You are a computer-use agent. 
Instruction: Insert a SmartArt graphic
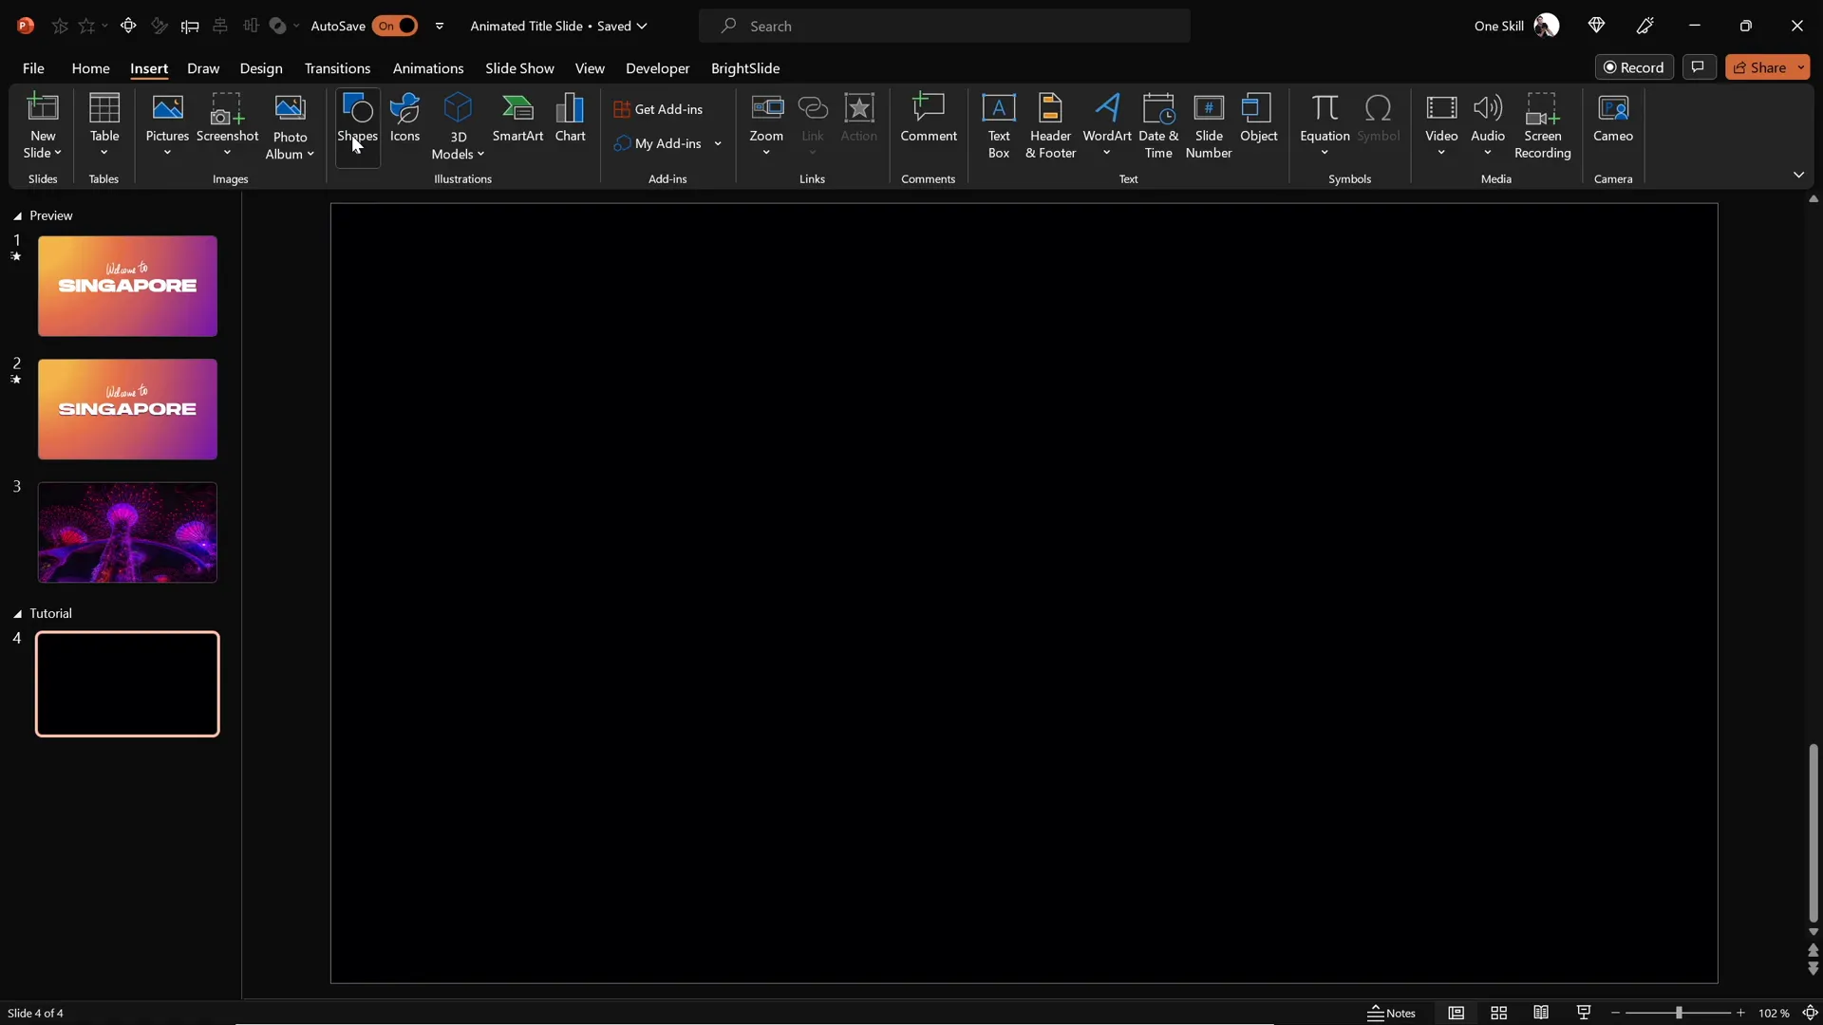click(x=517, y=123)
